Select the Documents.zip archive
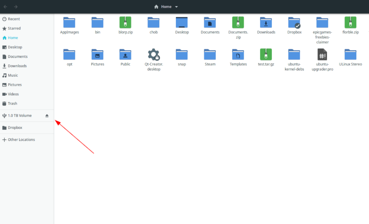369x224 pixels. click(238, 23)
